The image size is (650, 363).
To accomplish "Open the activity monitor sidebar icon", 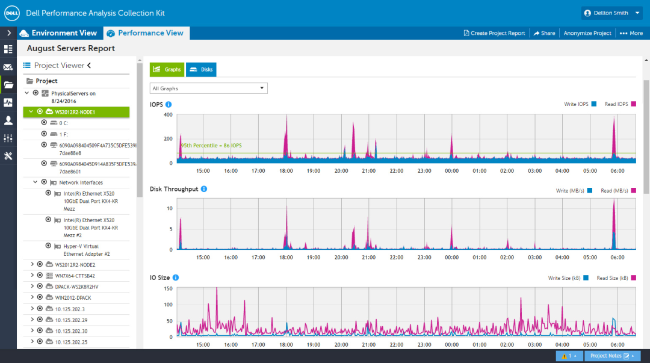I will point(8,102).
